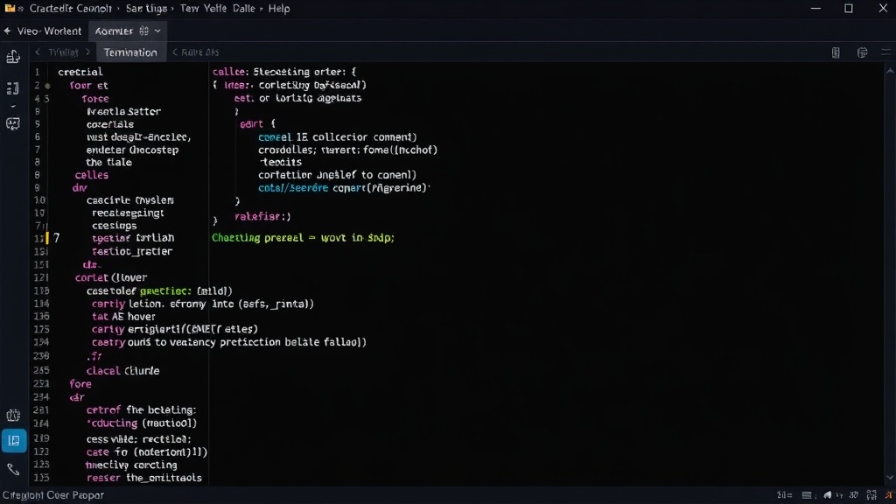This screenshot has height=504, width=896.
Task: Minimize the editor window
Action: point(815,9)
